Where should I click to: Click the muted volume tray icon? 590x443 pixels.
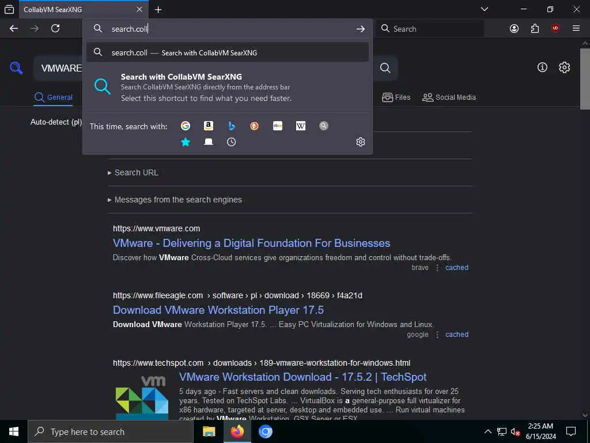click(515, 431)
